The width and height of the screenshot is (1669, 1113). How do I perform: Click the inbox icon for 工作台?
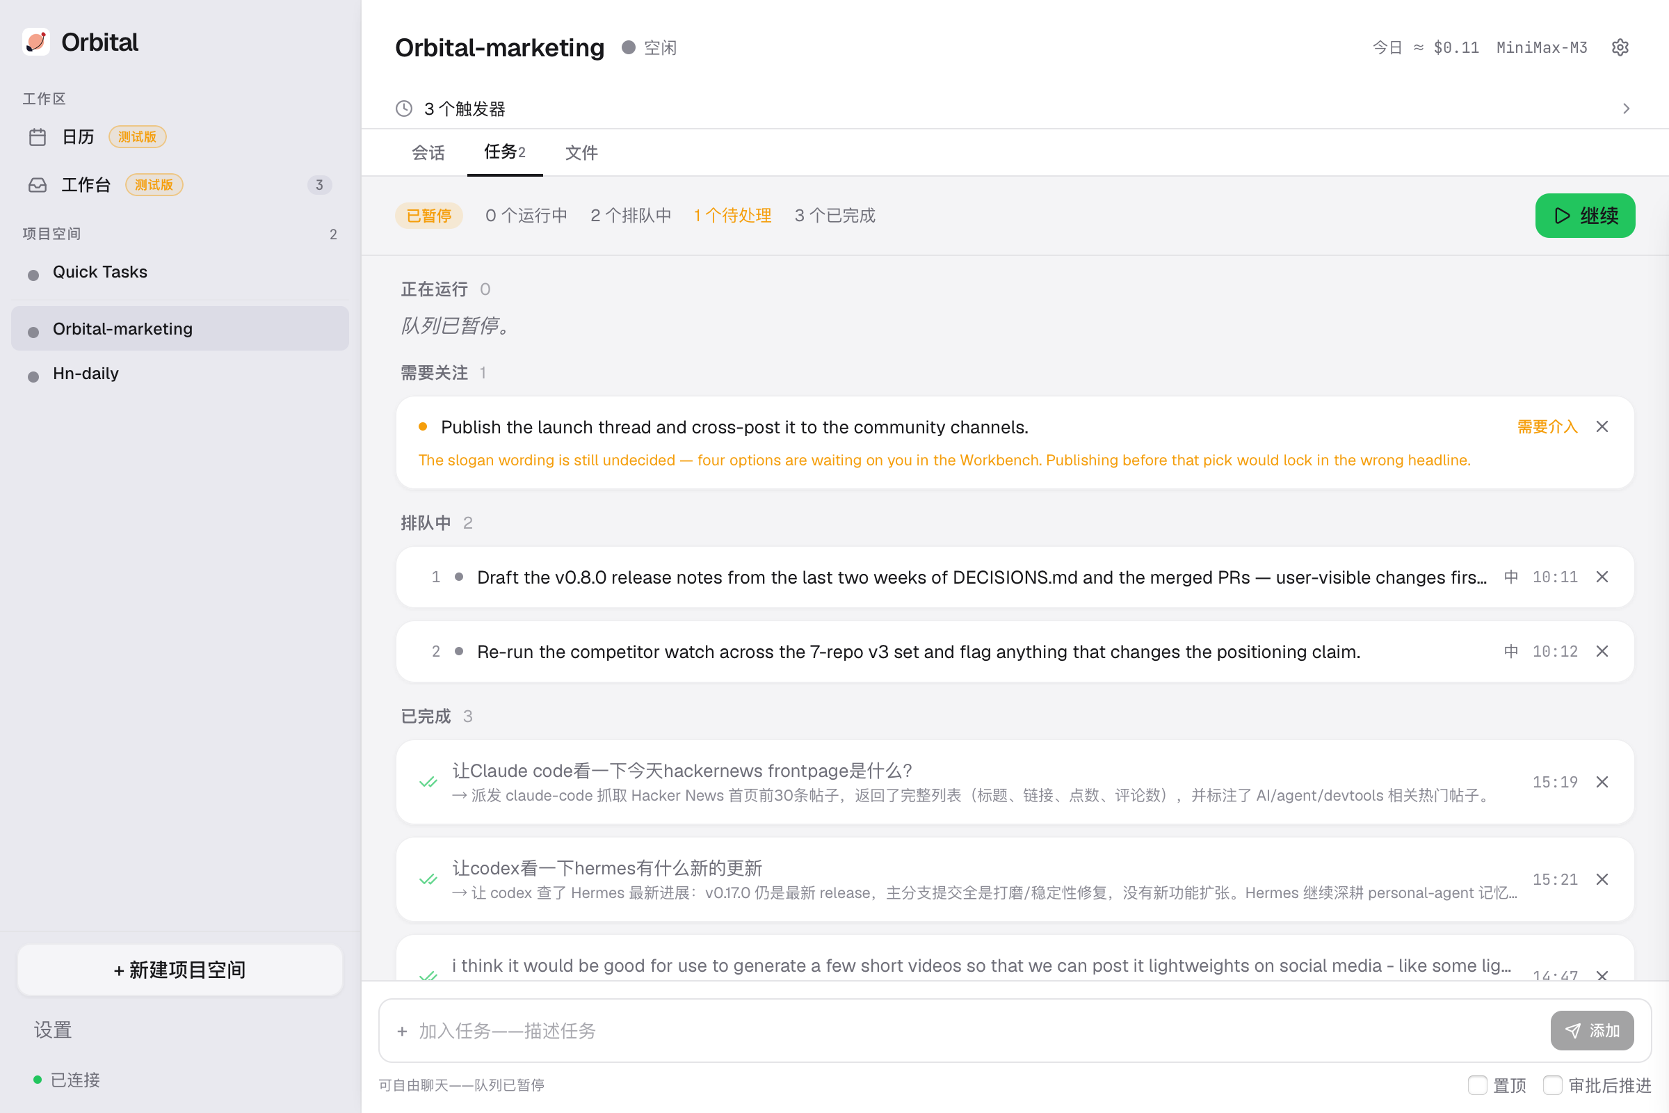[x=38, y=185]
